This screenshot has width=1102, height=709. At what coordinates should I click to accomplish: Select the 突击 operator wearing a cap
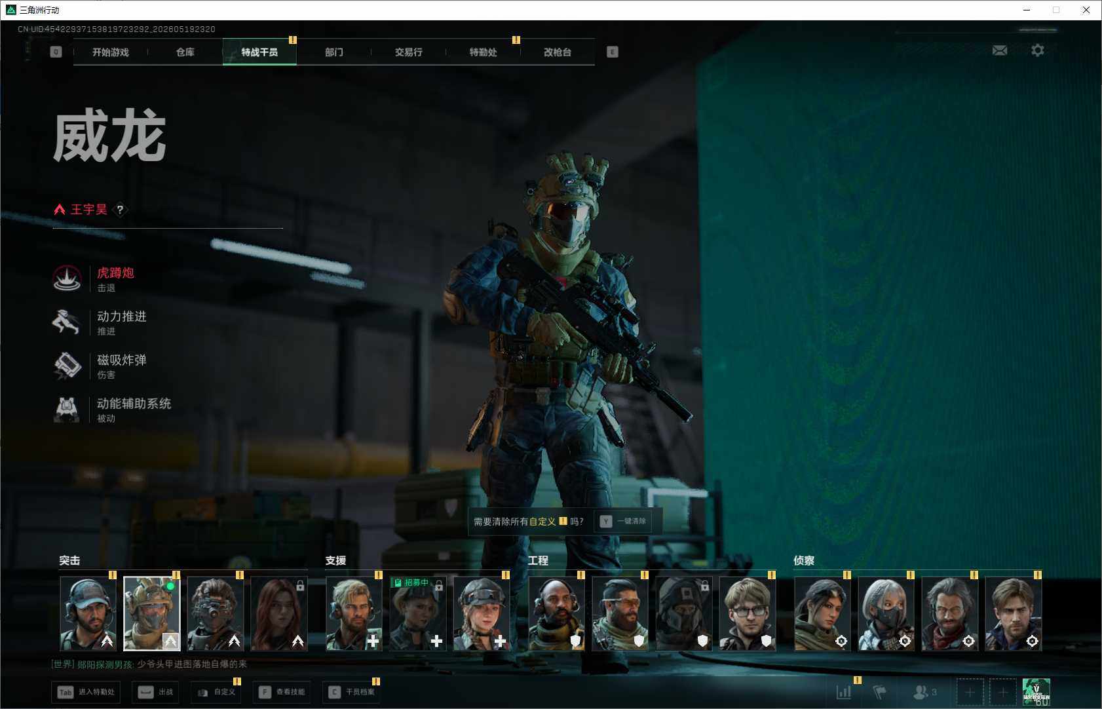[x=88, y=613]
